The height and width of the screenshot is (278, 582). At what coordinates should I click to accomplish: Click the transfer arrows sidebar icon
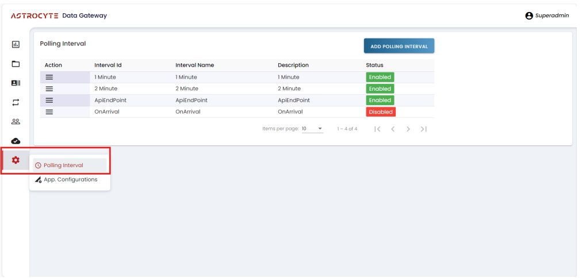16,102
